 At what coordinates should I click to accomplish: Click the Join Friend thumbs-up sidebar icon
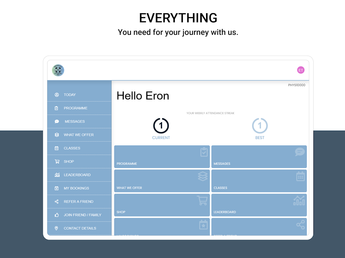57,215
